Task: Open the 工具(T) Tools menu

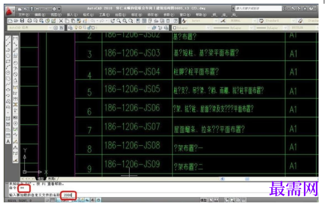Action: pos(104,15)
